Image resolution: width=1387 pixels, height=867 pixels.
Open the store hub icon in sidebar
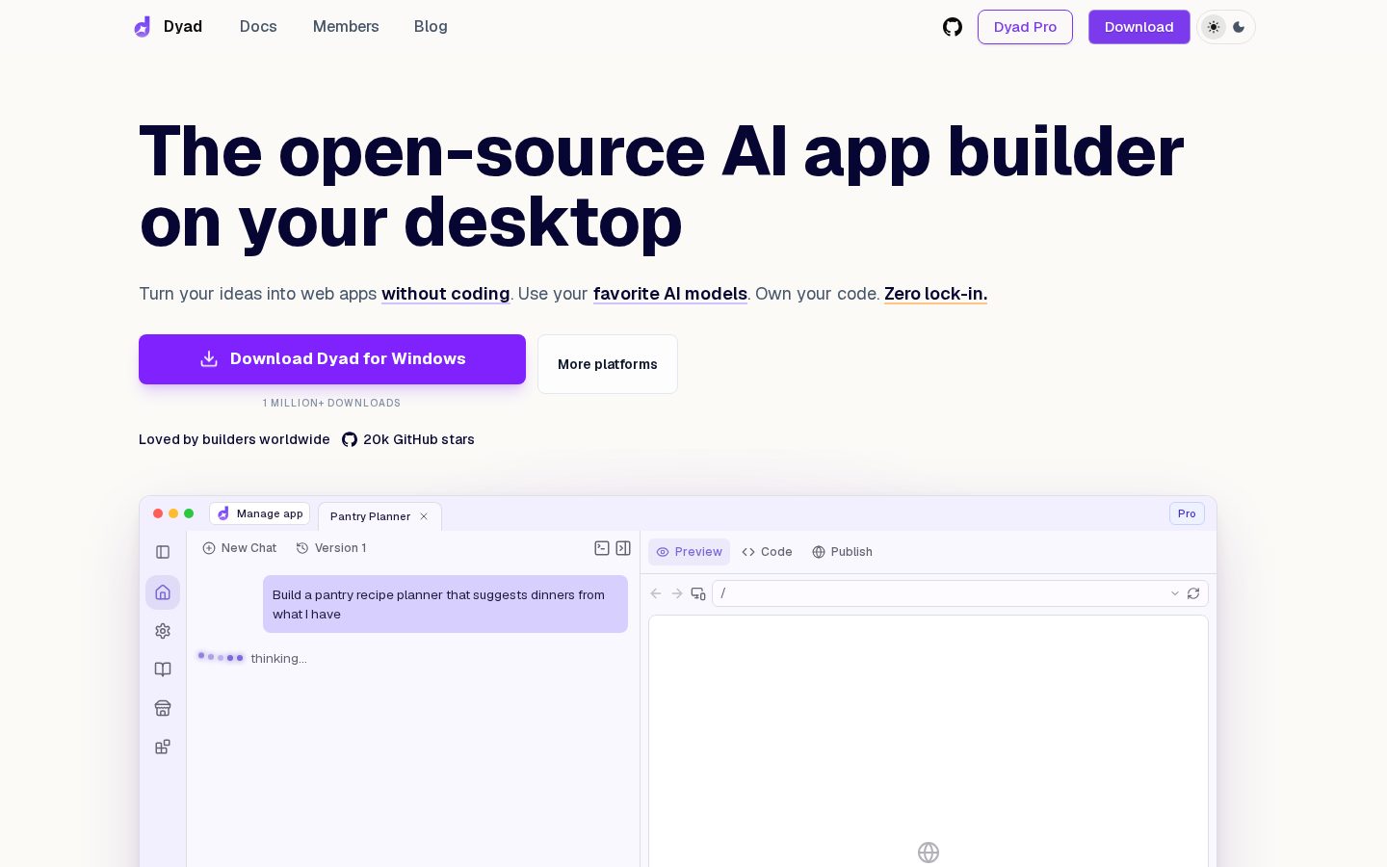click(163, 708)
